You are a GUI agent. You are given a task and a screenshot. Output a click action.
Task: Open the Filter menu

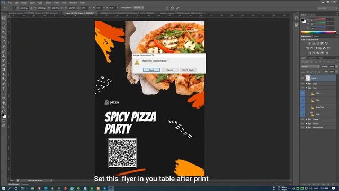57,3
